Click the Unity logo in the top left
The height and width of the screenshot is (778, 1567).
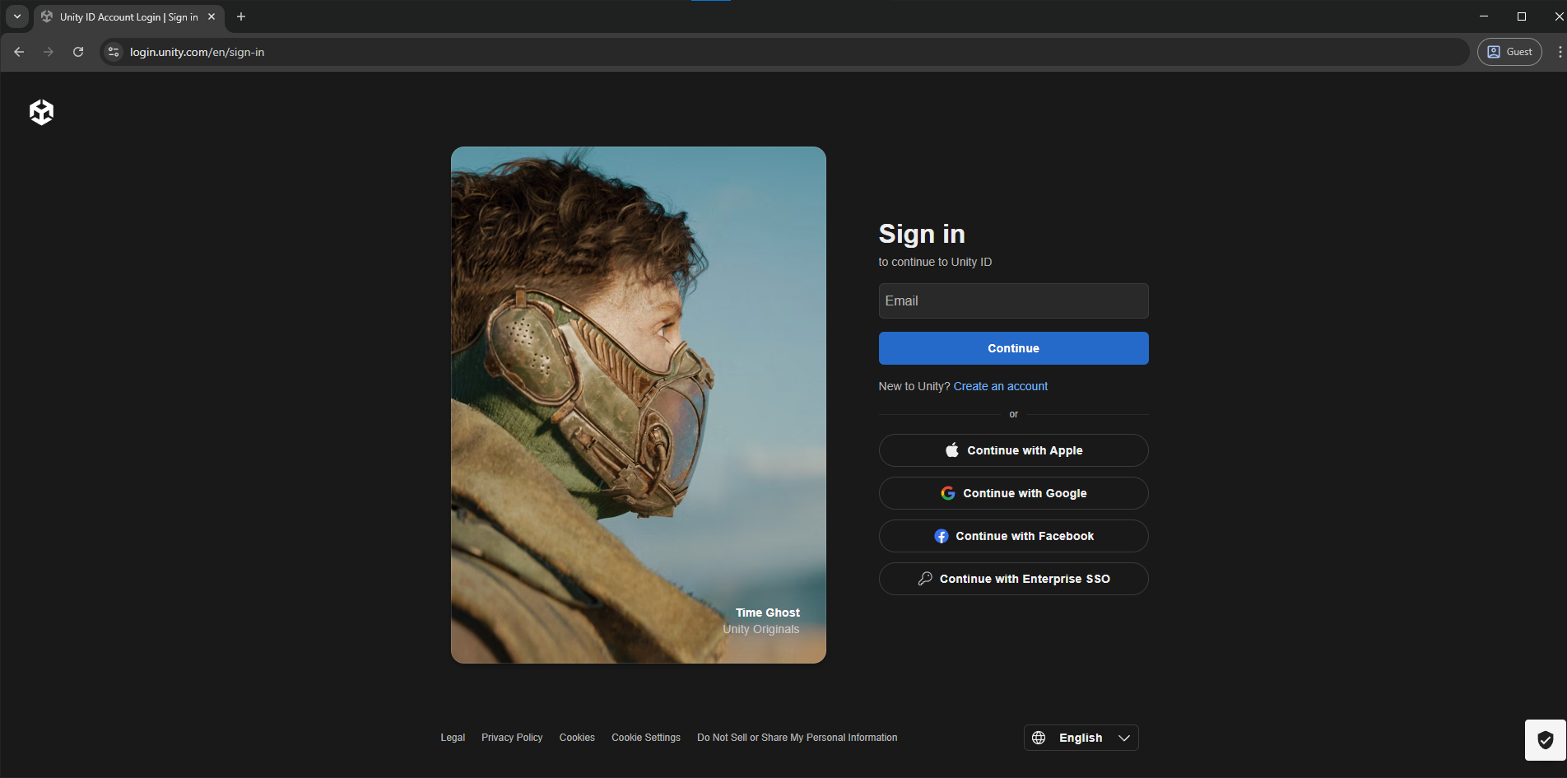point(40,112)
